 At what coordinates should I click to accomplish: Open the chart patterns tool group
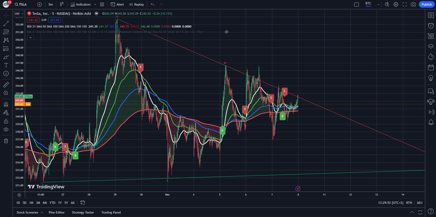[x=6, y=40]
